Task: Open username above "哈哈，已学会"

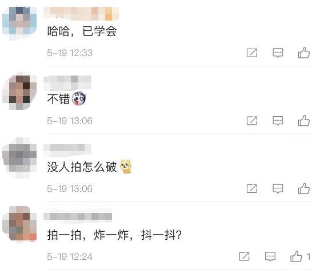Action: click(81, 14)
